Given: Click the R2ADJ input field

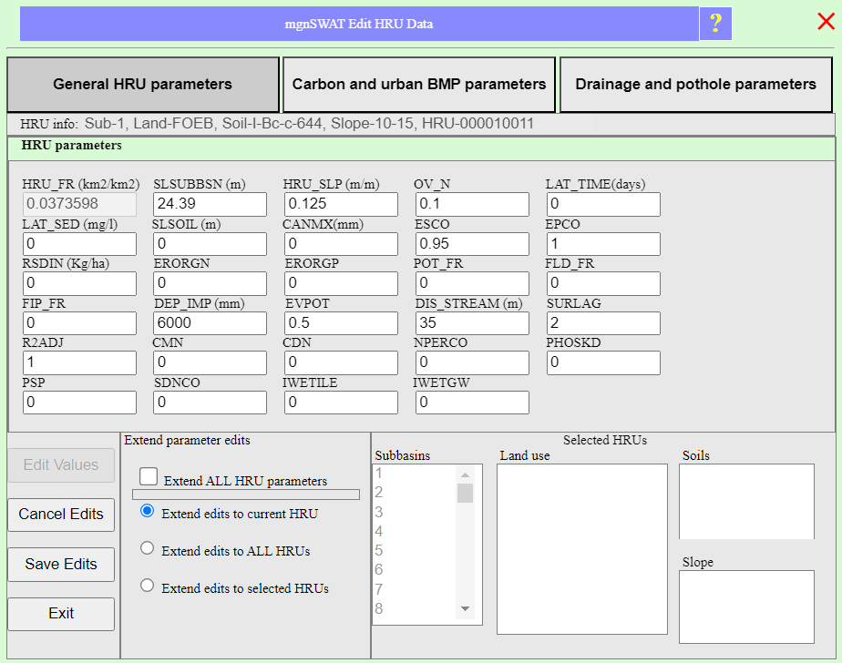Looking at the screenshot, I should click(x=79, y=362).
